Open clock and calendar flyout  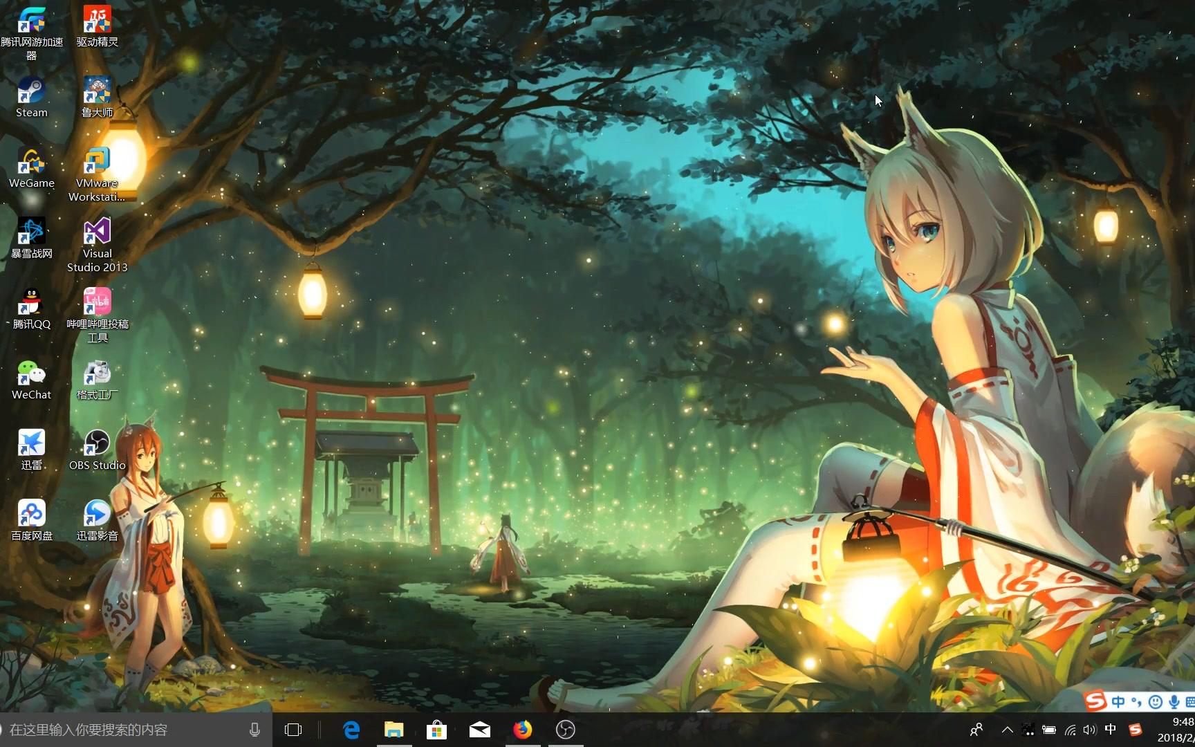pyautogui.click(x=1176, y=730)
